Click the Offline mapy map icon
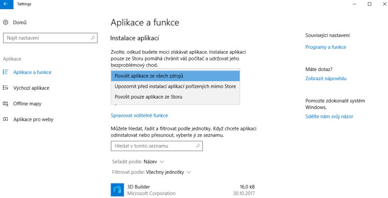Viewport: 388px width, 198px height. (x=6, y=103)
